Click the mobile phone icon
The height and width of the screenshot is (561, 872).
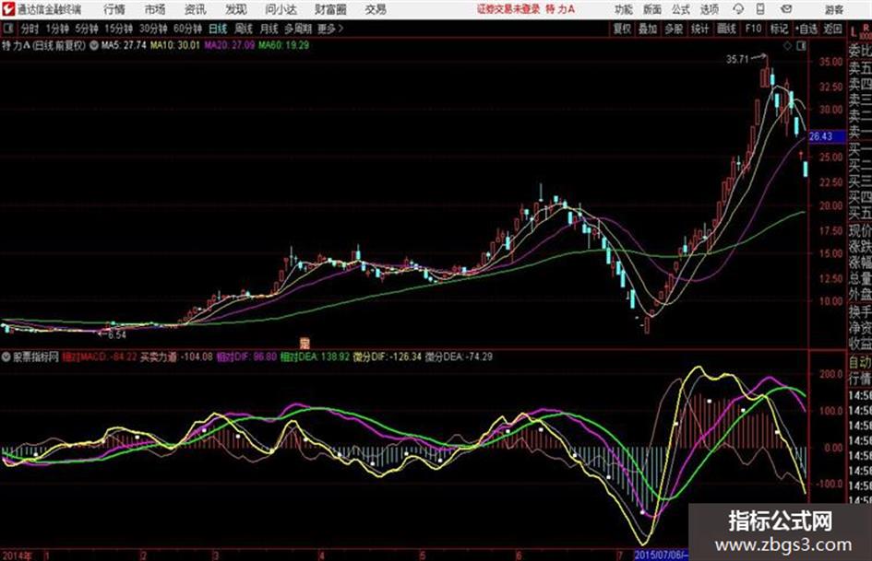click(x=760, y=9)
